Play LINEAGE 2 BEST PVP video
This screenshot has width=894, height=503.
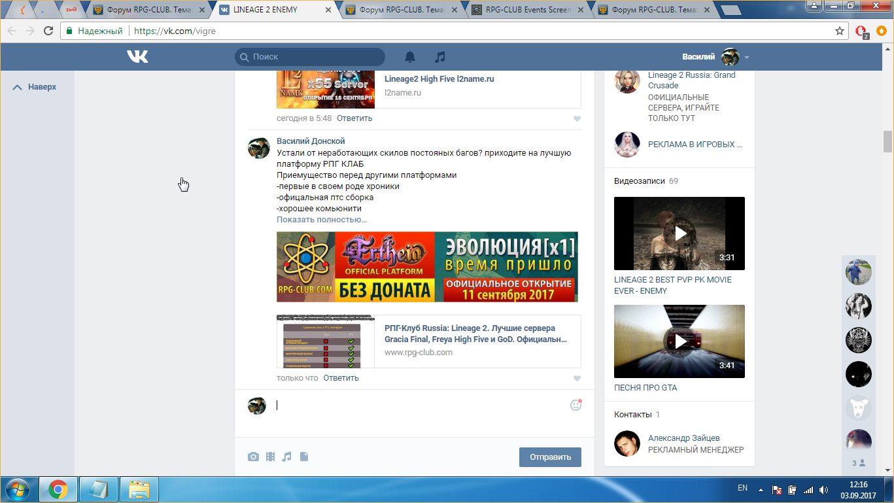click(679, 234)
